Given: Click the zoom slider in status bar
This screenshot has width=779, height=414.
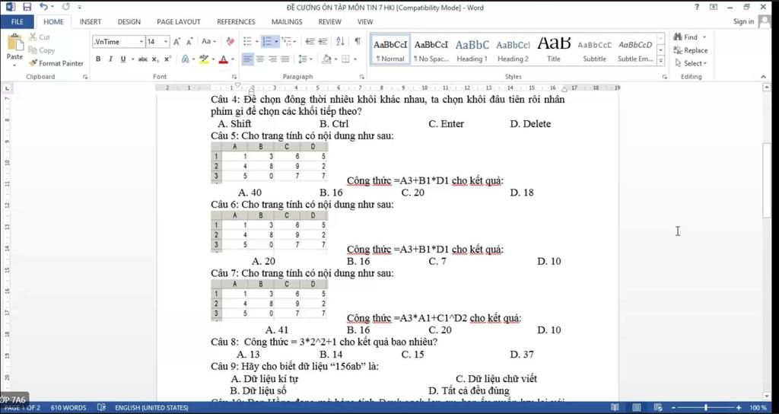Looking at the screenshot, I should pyautogui.click(x=706, y=408).
